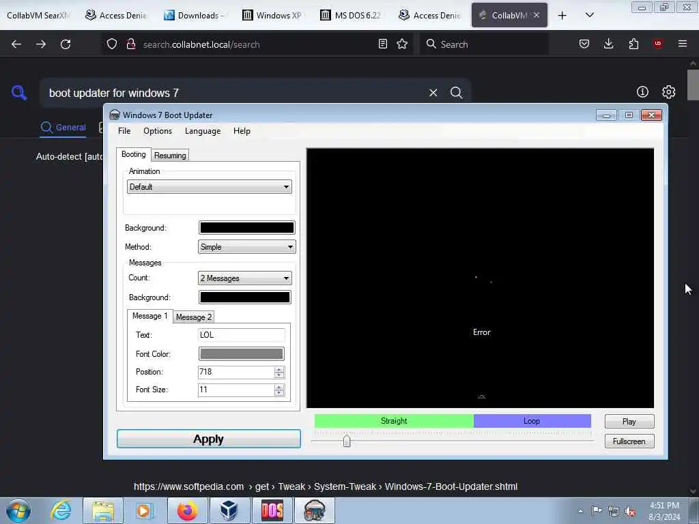Click the Play button
699x524 pixels.
tap(629, 422)
